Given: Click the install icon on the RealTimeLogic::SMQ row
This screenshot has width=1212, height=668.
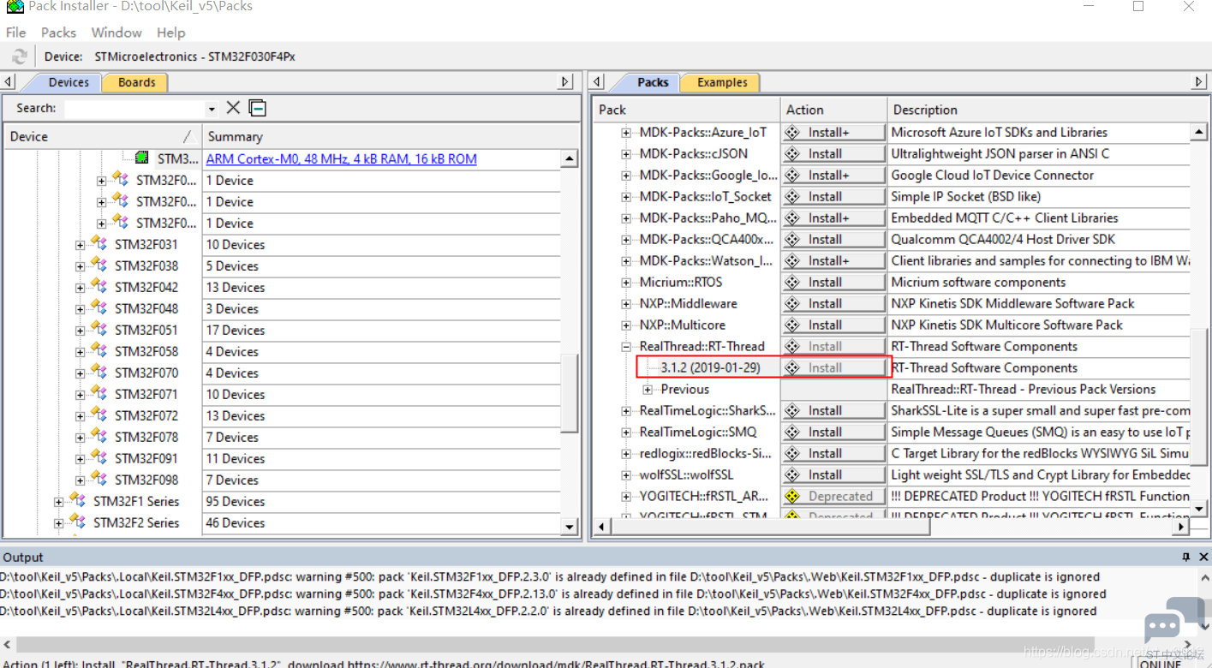Looking at the screenshot, I should pyautogui.click(x=792, y=432).
